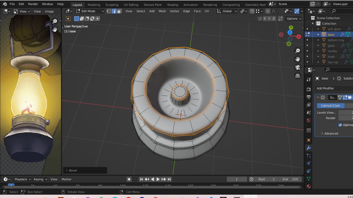The image size is (353, 198).
Task: Open the Edit Mode dropdown
Action: 90,11
